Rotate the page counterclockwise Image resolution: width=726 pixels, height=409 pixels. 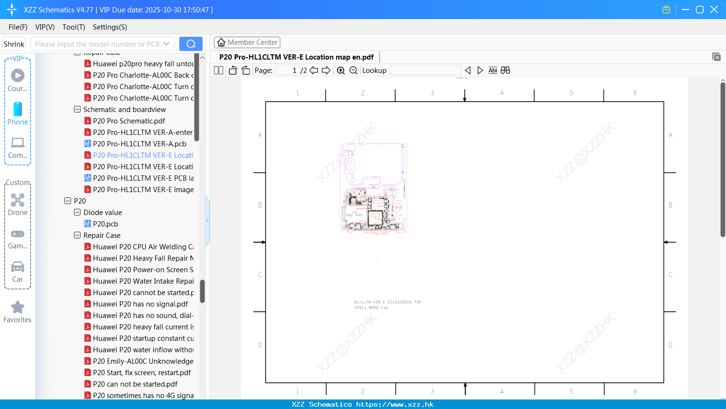[233, 70]
